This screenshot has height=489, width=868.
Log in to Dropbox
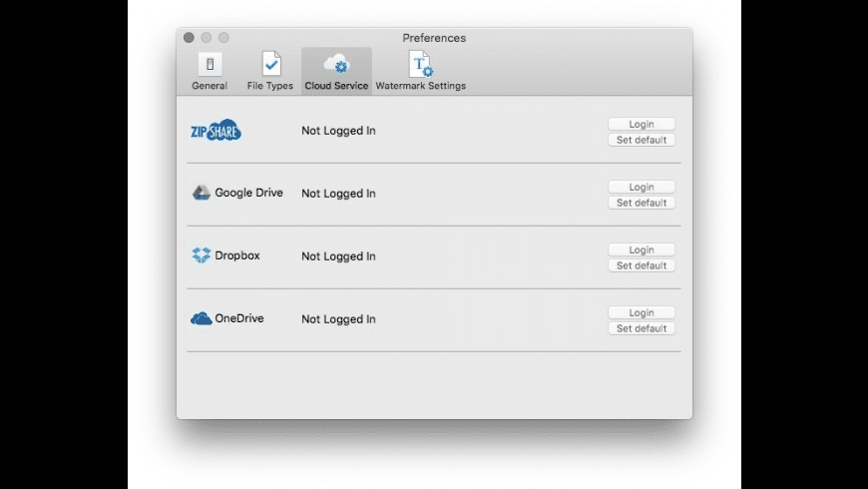(x=642, y=249)
